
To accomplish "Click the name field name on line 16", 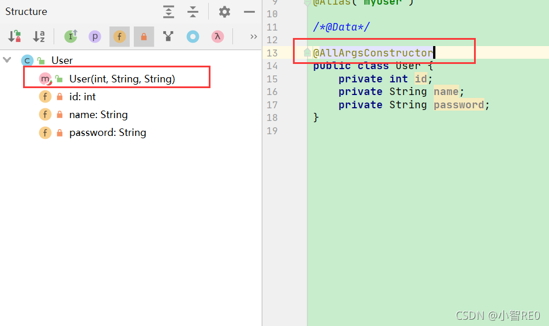I will pyautogui.click(x=446, y=92).
